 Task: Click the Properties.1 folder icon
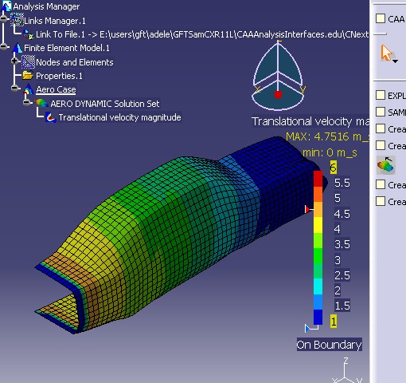tap(28, 76)
